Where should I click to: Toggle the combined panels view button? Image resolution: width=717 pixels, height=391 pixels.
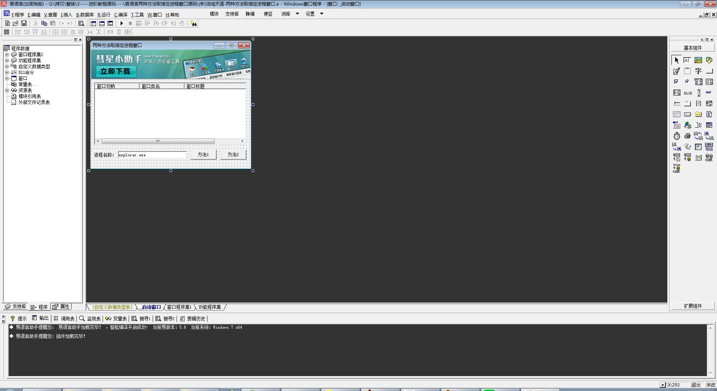(110, 23)
